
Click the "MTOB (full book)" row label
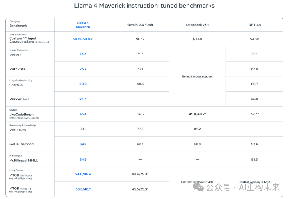point(20,189)
